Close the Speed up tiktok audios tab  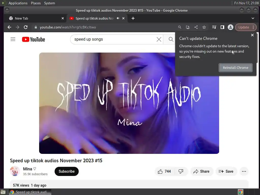click(x=123, y=18)
